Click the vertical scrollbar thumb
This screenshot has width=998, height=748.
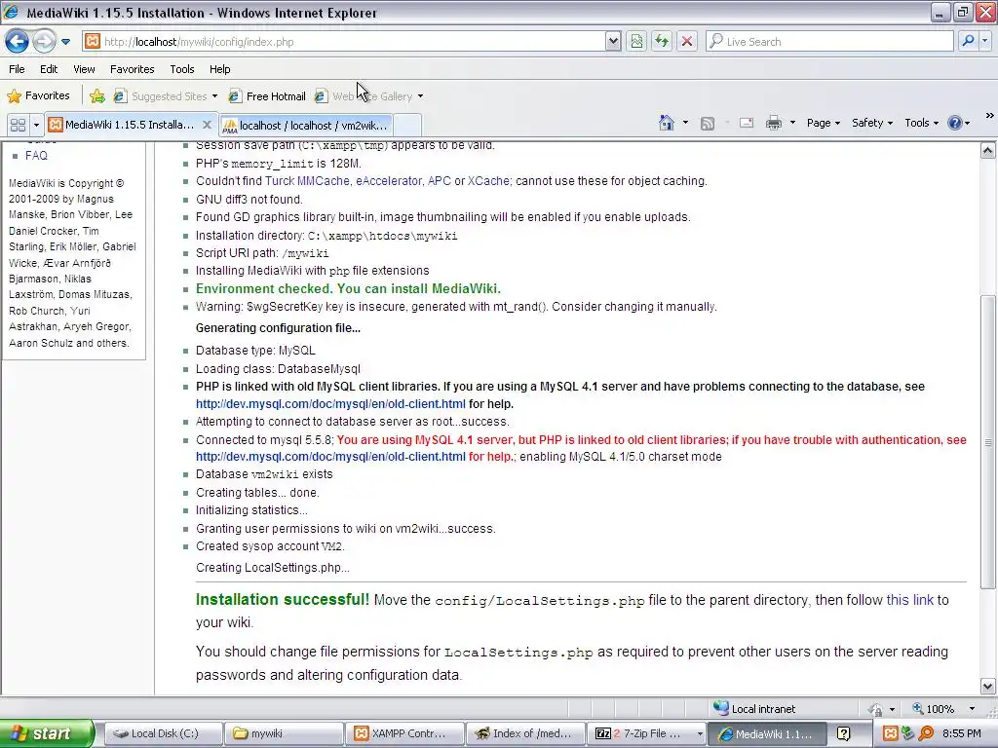987,442
